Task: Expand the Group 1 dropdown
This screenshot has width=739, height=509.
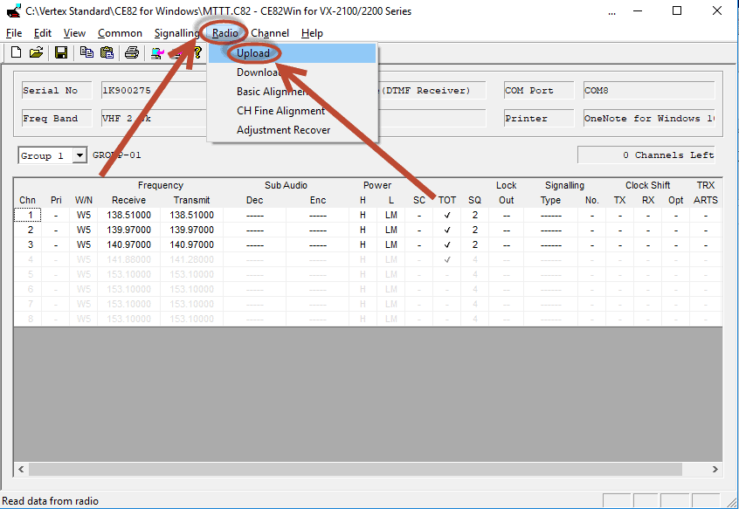Action: 79,155
